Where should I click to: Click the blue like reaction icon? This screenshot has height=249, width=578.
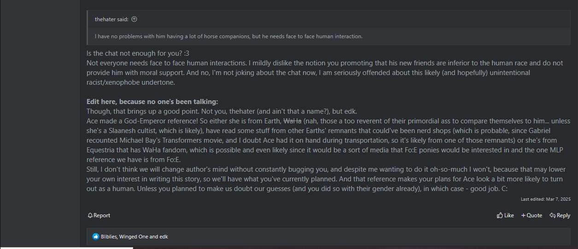point(96,237)
